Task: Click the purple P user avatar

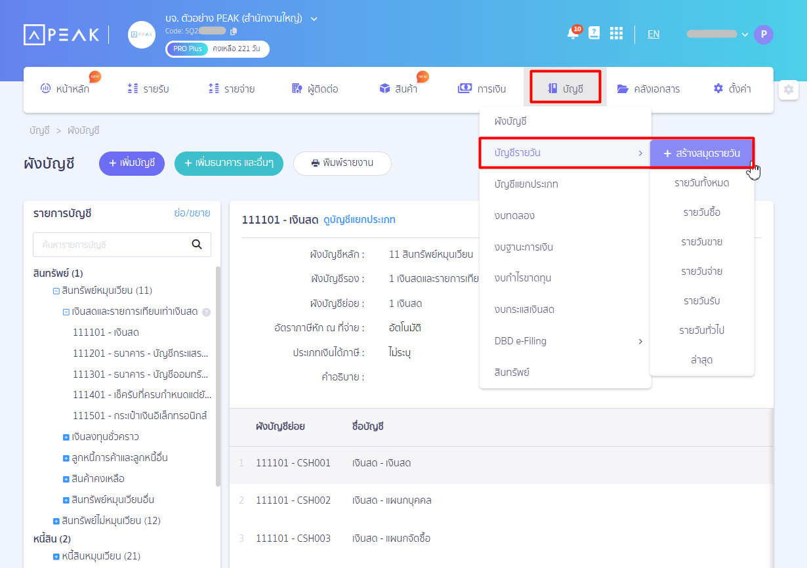Action: [764, 34]
